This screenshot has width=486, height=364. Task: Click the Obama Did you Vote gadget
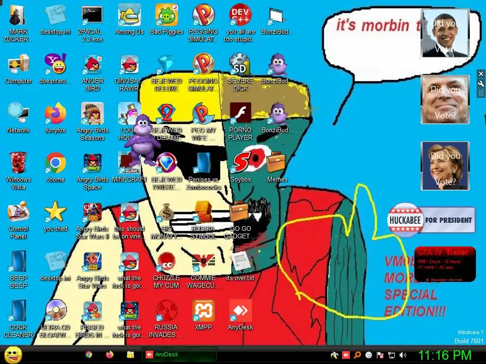[445, 33]
